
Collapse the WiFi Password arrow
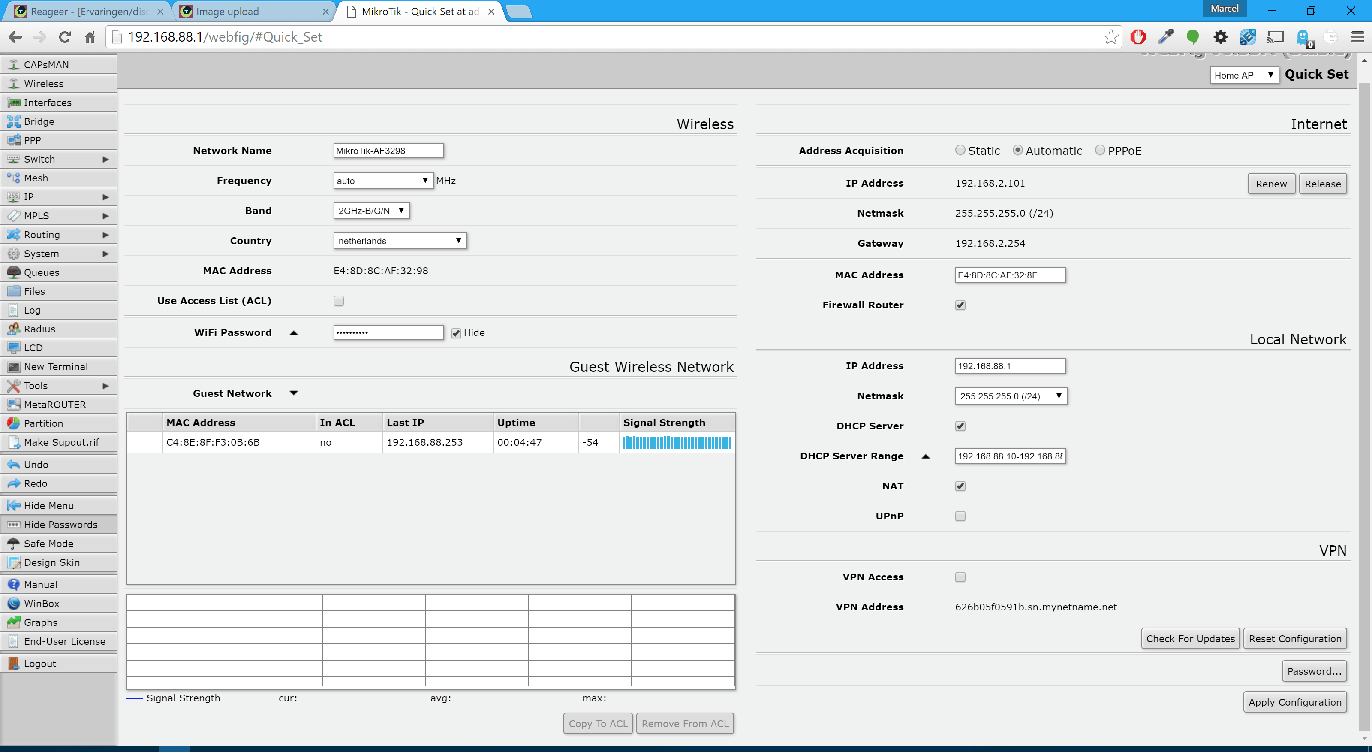[x=293, y=333]
